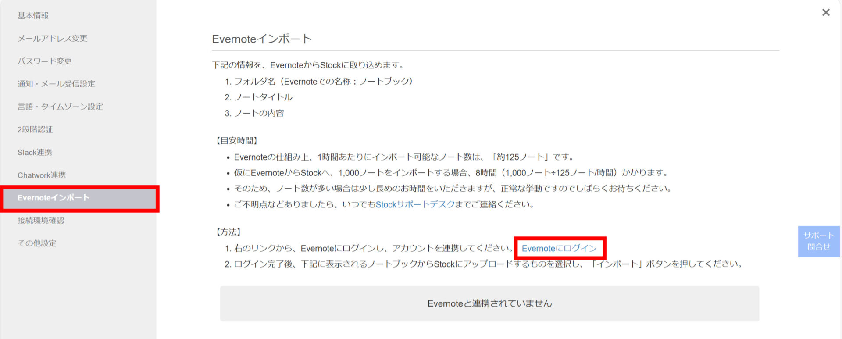Open 2段階認証 settings
The image size is (842, 339).
click(x=35, y=129)
